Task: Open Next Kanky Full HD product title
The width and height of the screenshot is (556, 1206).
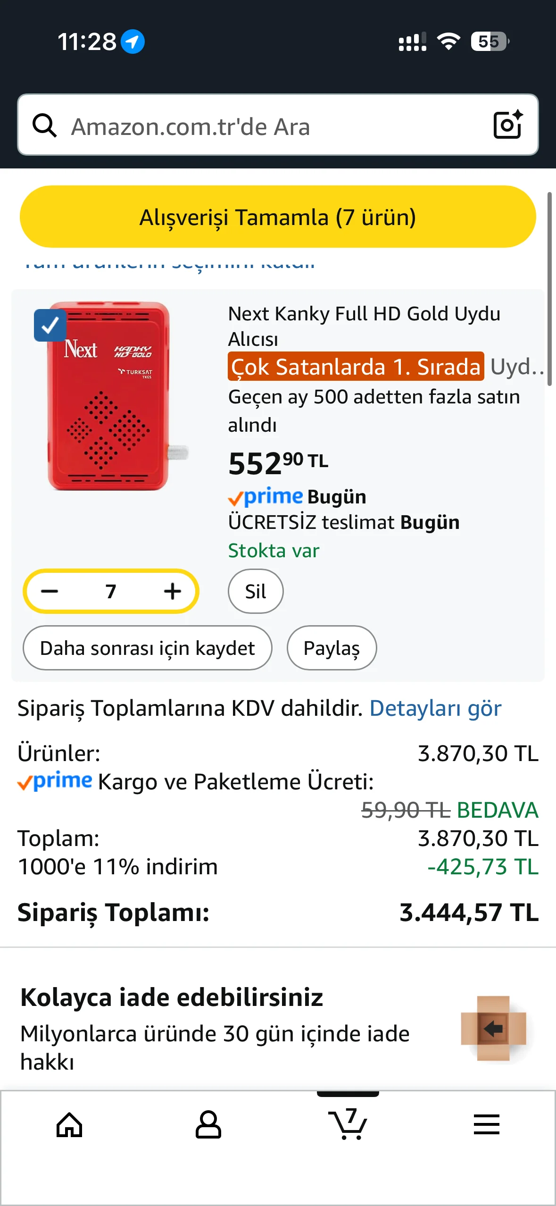Action: 364,326
